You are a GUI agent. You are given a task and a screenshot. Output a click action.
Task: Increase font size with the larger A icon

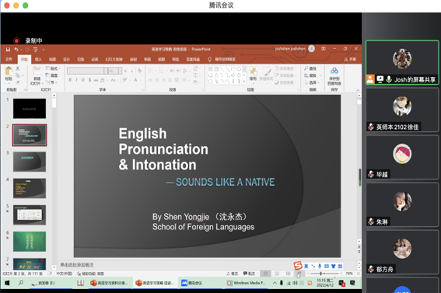coord(125,71)
